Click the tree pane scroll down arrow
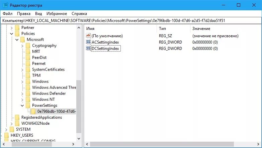The height and width of the screenshot is (148, 262). click(x=79, y=138)
